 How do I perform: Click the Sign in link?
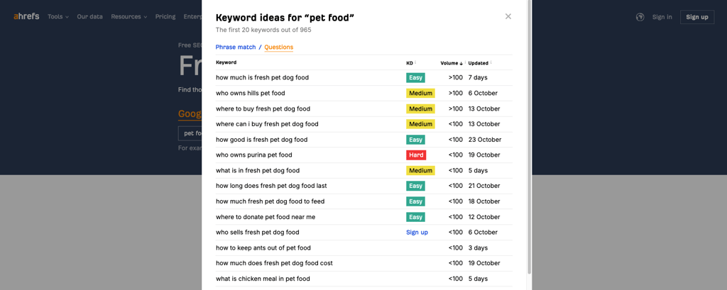[662, 17]
